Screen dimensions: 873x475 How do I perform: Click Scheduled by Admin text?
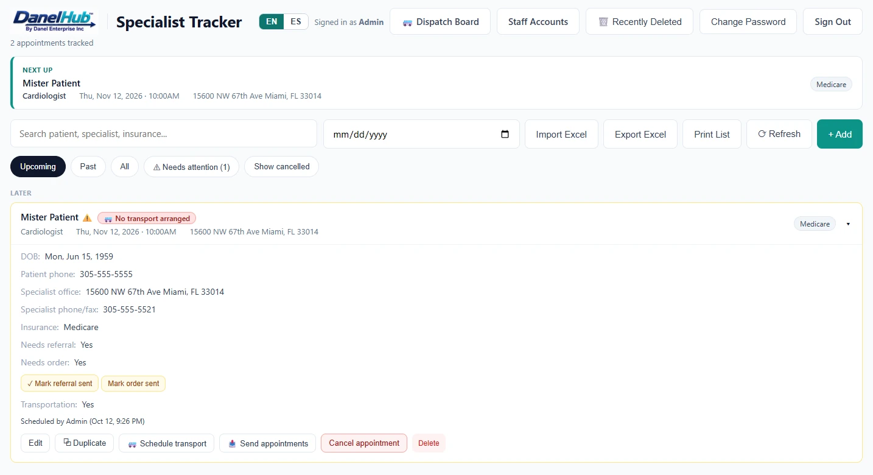82,421
